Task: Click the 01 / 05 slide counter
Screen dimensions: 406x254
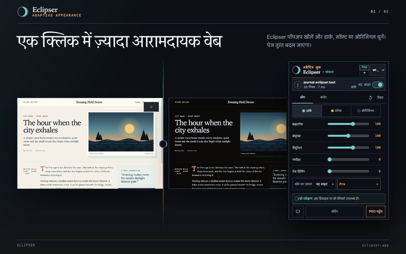Action: pos(380,12)
